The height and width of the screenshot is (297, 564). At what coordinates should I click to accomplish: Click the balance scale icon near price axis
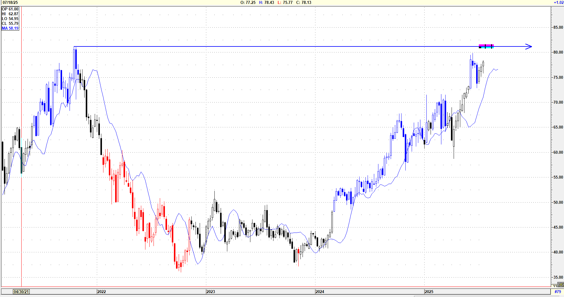(560, 284)
